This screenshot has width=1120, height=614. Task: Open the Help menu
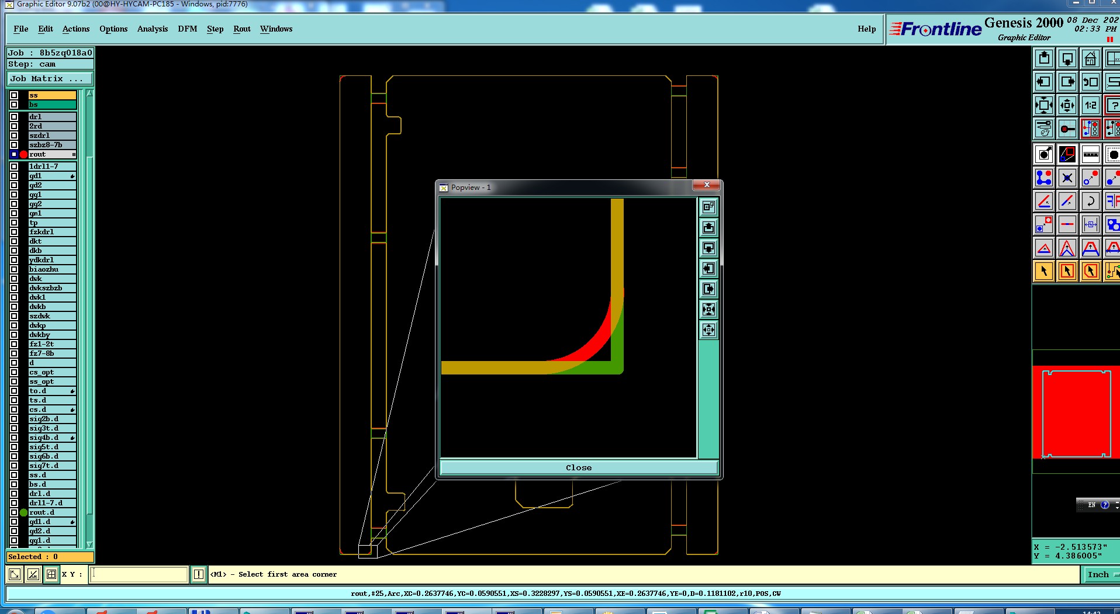point(867,29)
